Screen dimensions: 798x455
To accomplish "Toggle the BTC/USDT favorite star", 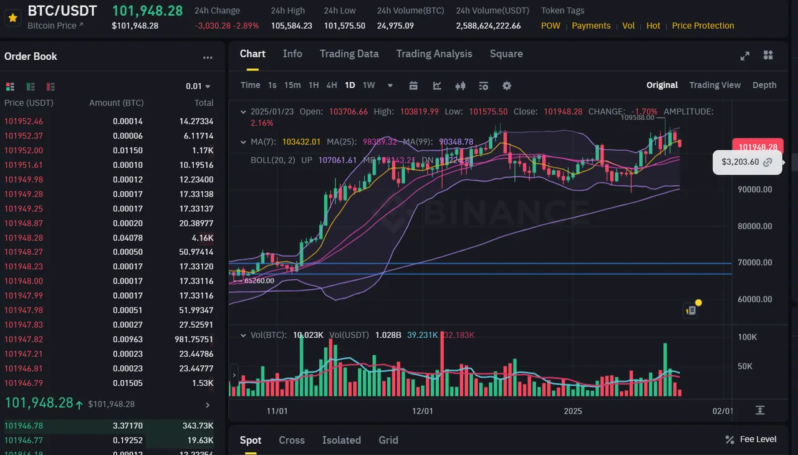I will coord(12,17).
